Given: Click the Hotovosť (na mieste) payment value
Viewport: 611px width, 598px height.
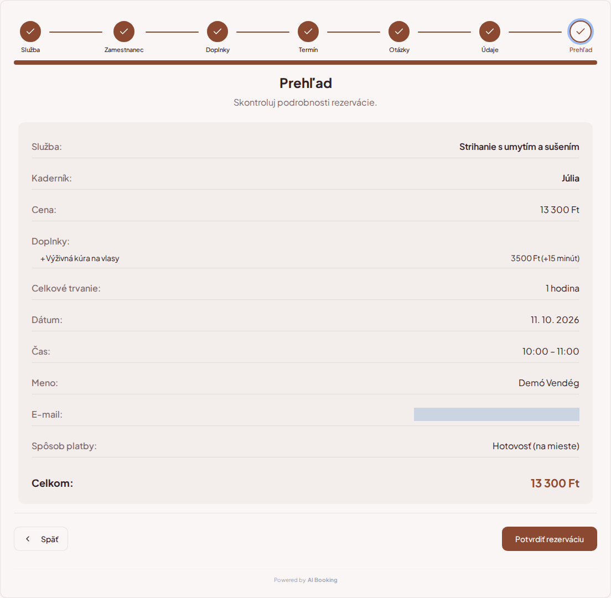Looking at the screenshot, I should click(536, 446).
